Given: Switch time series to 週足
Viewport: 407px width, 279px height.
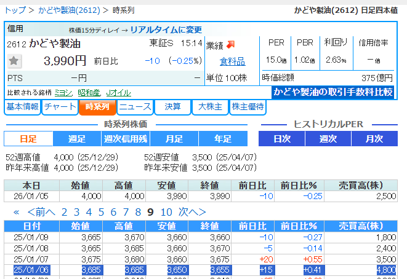Looking at the screenshot, I should pyautogui.click(x=76, y=139).
